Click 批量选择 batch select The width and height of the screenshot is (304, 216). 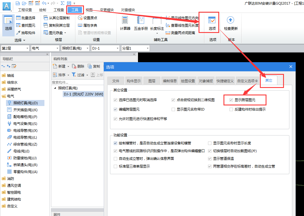(x=26, y=18)
